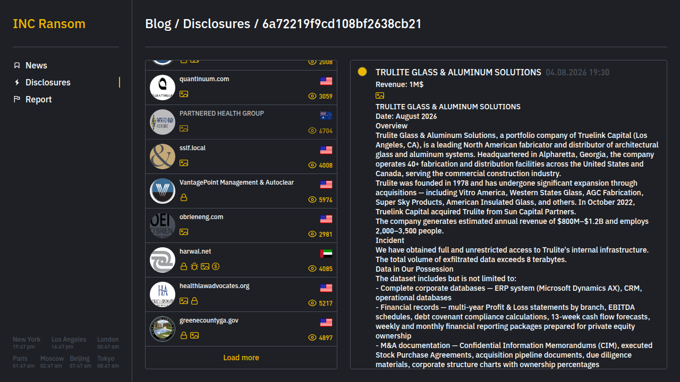Open the sslf.local disclosure entry
Viewport: 680px width, 382px height.
(x=241, y=157)
